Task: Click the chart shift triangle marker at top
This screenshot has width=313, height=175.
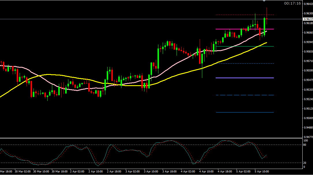Action: click(x=264, y=1)
